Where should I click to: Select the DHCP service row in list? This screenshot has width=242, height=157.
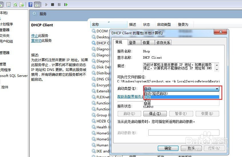pyautogui.click(x=100, y=43)
